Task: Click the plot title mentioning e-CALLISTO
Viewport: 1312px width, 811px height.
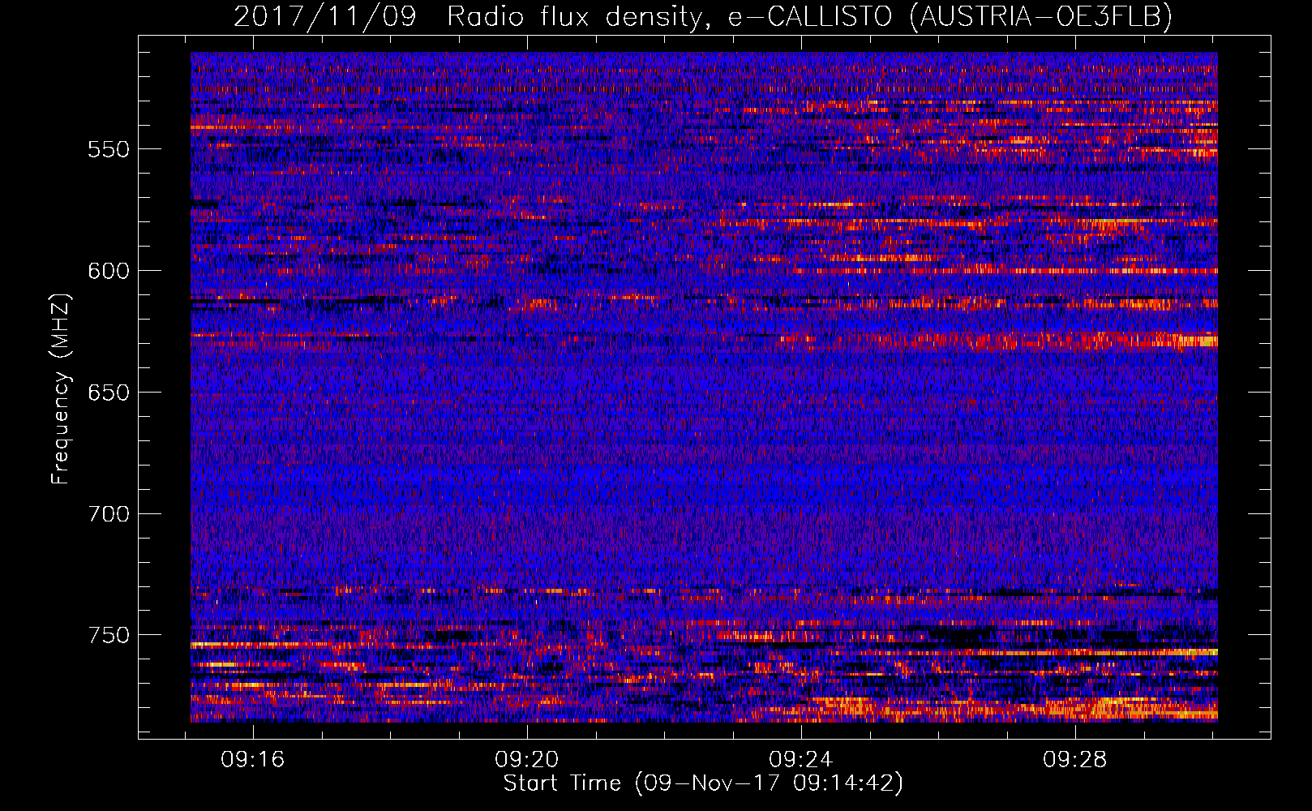Action: tap(703, 16)
